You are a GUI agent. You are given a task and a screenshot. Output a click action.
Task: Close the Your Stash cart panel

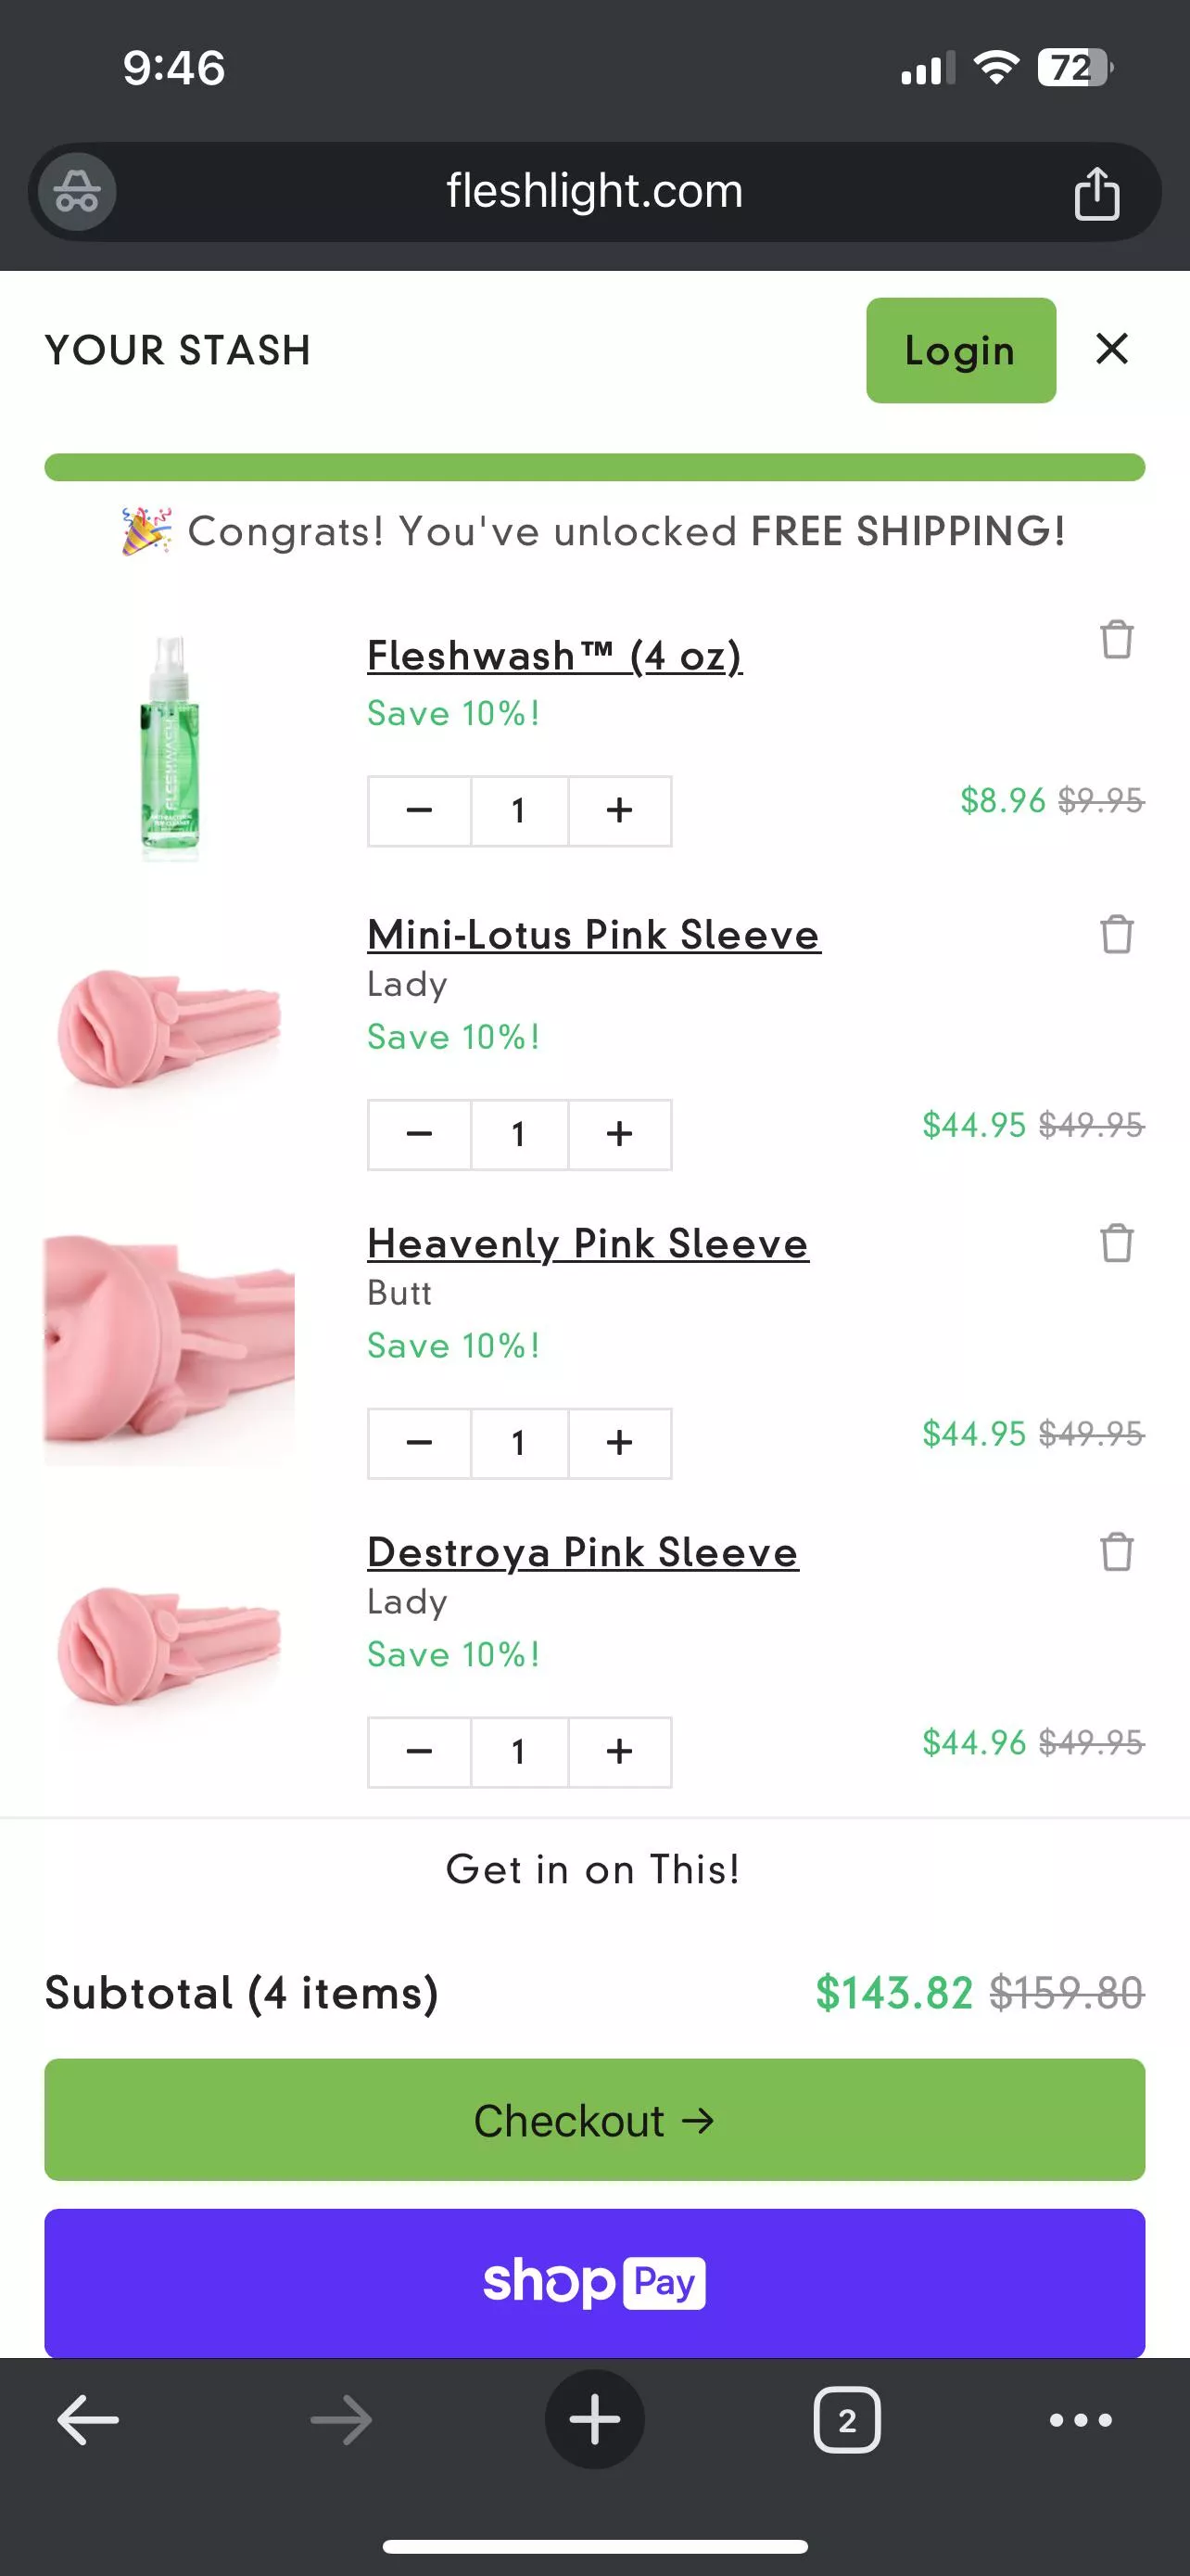tap(1112, 349)
